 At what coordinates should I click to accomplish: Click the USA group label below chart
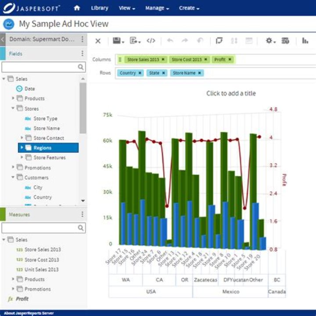click(x=151, y=291)
